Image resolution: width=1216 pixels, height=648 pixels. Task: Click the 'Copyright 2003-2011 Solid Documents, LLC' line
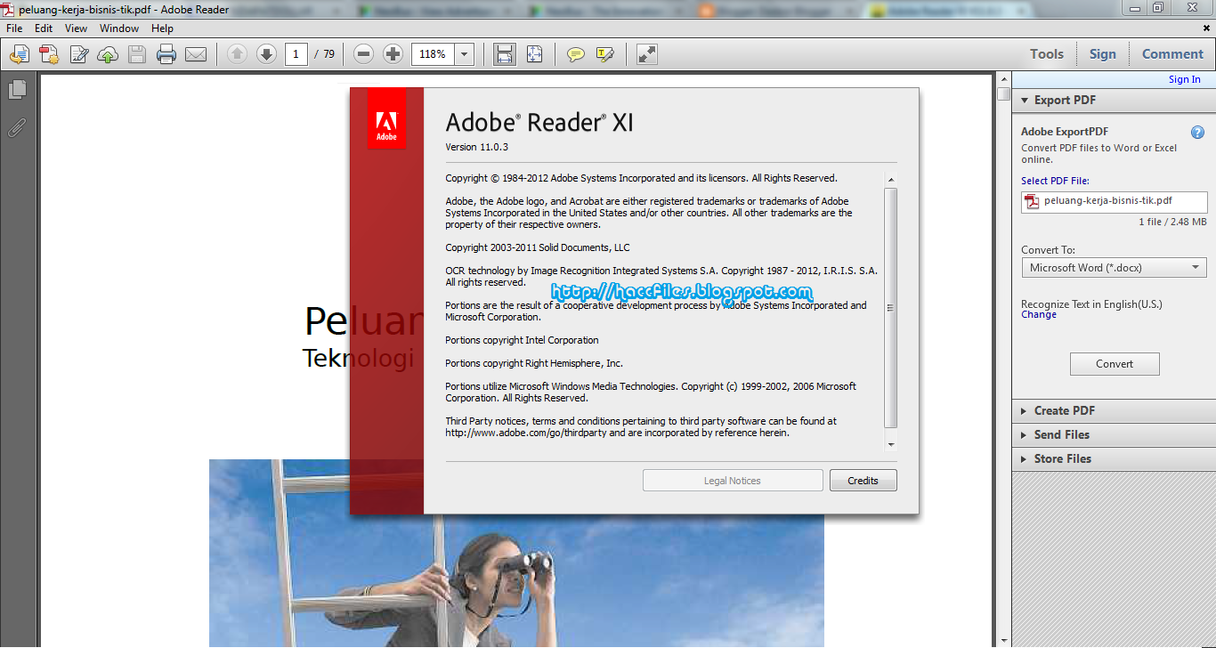[x=538, y=247]
